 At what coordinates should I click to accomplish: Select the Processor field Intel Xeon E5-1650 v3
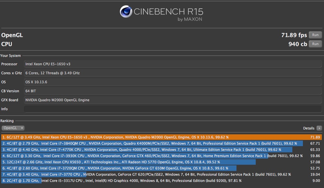coord(173,64)
